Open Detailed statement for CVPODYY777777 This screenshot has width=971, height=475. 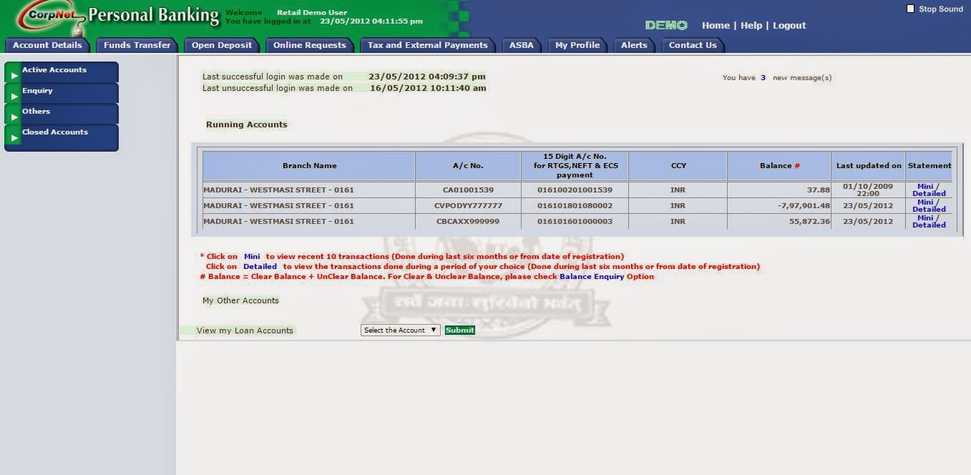click(929, 209)
